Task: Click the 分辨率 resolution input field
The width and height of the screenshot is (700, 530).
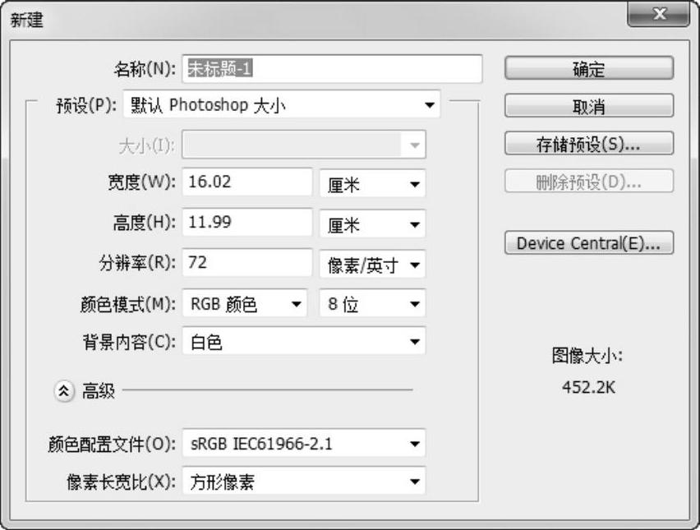Action: 248,263
